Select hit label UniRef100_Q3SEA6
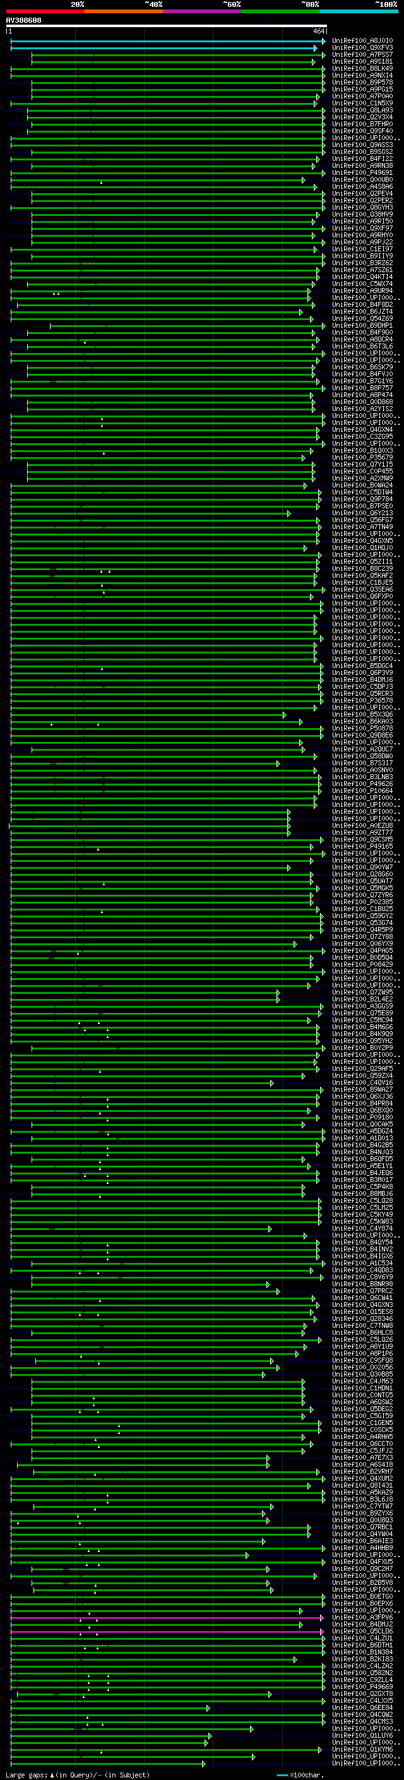The width and height of the screenshot is (404, 1780). pos(362,589)
